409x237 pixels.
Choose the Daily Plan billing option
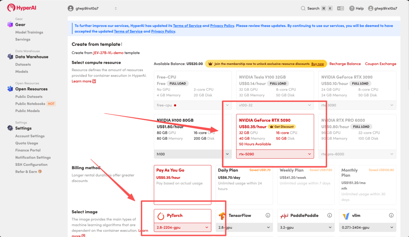point(244,185)
